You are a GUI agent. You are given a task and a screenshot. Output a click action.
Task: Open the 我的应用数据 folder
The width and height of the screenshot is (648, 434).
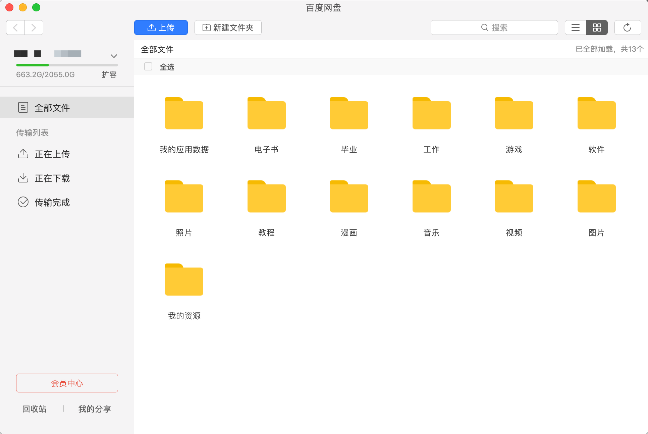(184, 114)
